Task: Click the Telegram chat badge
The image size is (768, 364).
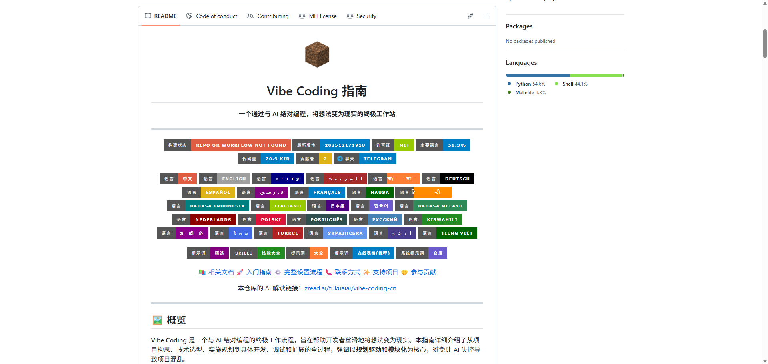Action: 364,159
